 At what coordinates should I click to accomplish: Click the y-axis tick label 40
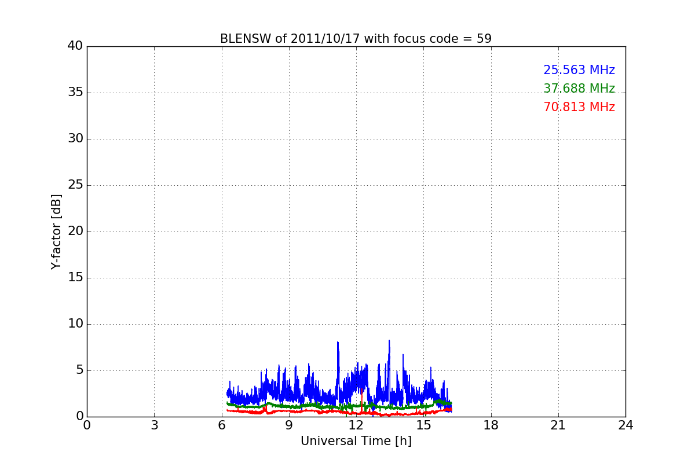click(75, 46)
